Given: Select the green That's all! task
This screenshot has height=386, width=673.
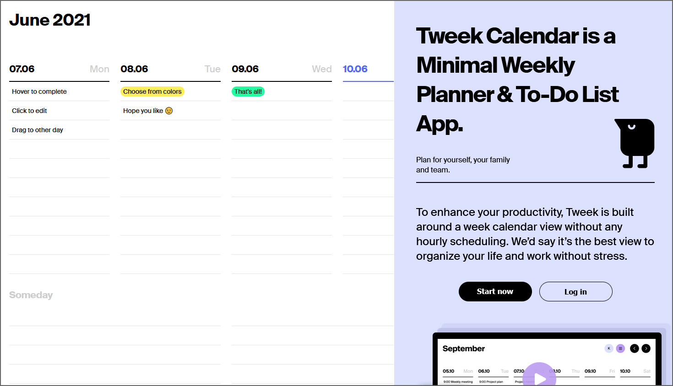Looking at the screenshot, I should coord(248,91).
